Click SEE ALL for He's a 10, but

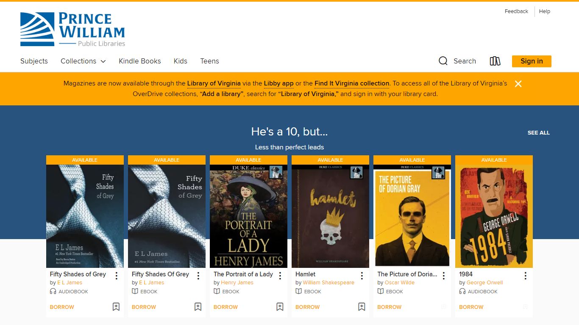(538, 132)
